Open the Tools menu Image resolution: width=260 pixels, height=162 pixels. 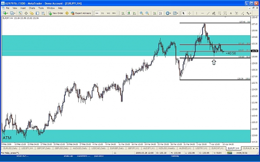tap(41, 8)
